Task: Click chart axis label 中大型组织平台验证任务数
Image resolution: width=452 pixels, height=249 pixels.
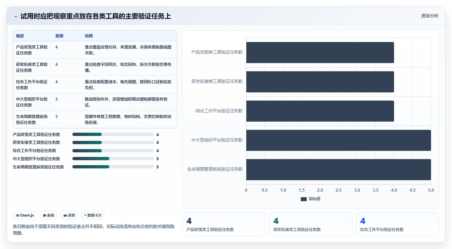Action: [217, 140]
